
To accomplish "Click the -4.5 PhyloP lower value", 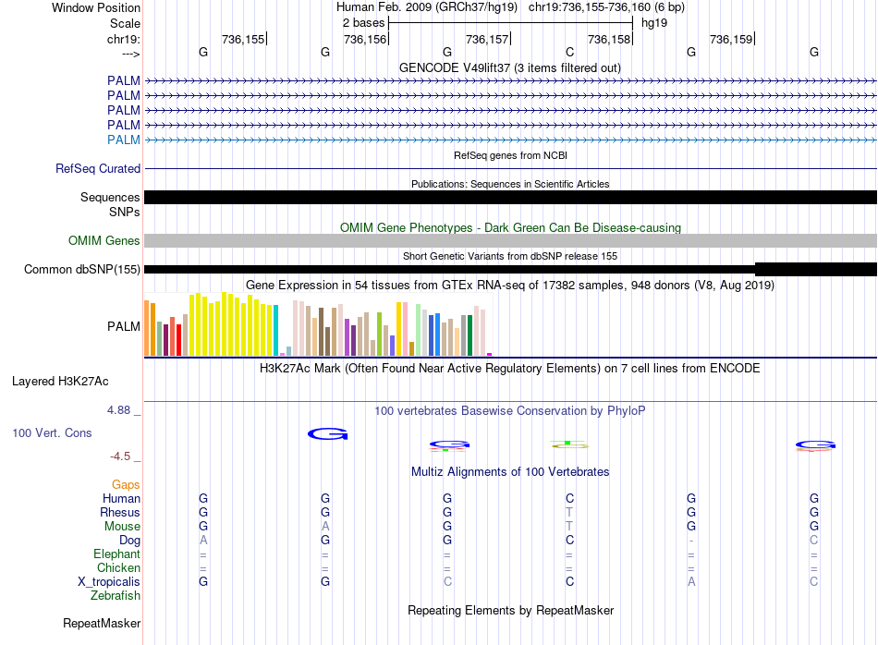I will pyautogui.click(x=120, y=456).
